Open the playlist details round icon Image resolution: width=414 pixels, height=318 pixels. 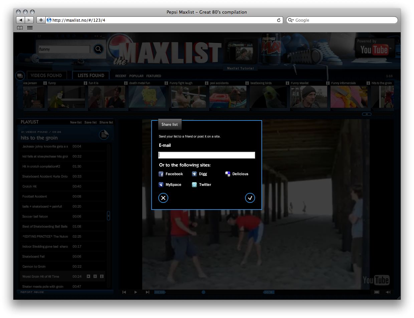coord(104,135)
